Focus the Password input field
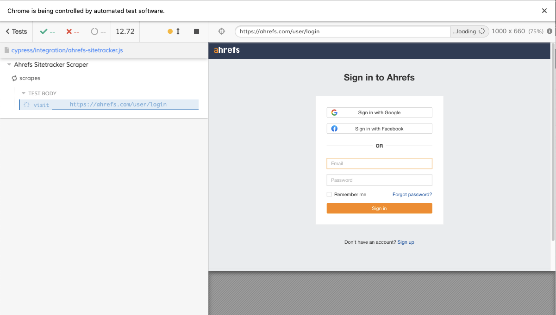The width and height of the screenshot is (556, 315). tap(379, 180)
